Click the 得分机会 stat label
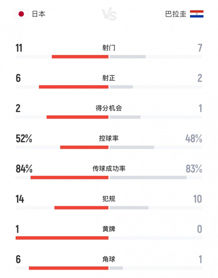Image resolution: width=218 pixels, height=278 pixels. click(x=109, y=108)
